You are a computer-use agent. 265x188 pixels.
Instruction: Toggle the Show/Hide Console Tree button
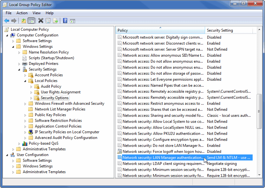(x=31, y=21)
